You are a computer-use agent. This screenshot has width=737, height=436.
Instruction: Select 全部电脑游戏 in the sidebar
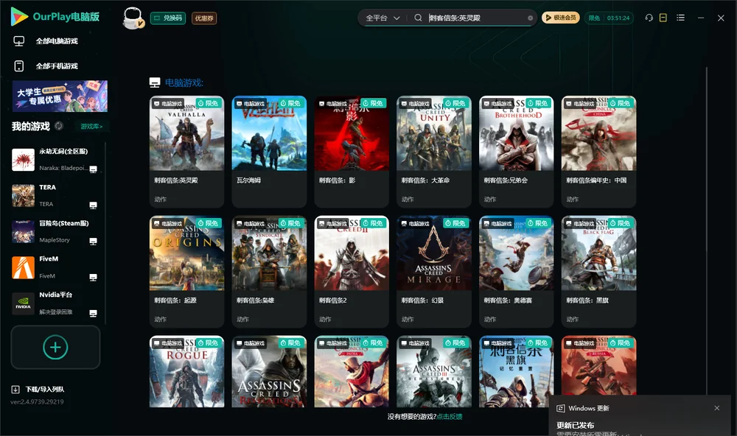click(57, 41)
